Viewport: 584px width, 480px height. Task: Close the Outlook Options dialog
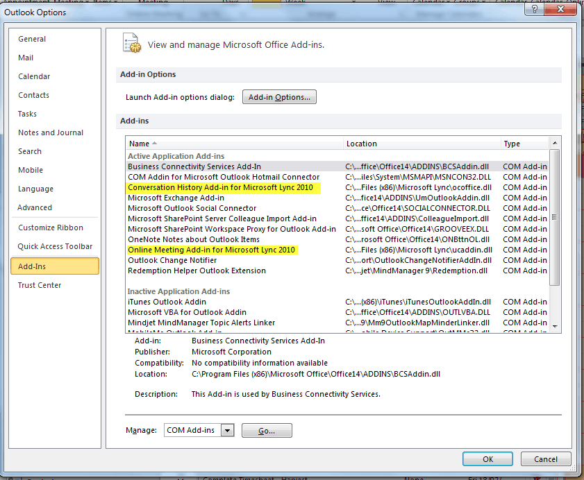point(560,9)
